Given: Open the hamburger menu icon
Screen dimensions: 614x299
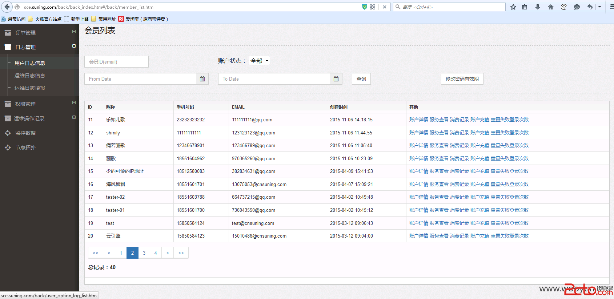Looking at the screenshot, I should pos(612,7).
